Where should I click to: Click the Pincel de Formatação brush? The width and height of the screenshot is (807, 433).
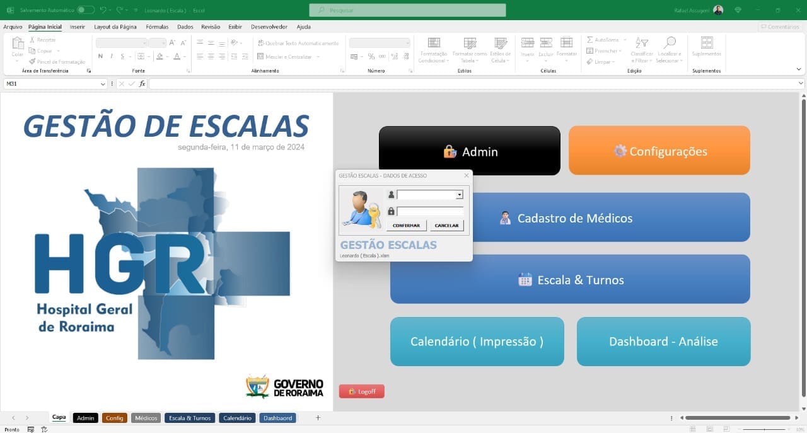32,62
